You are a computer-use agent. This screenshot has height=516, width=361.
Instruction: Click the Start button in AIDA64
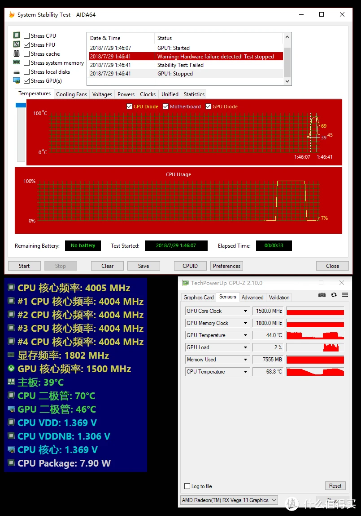[x=24, y=266]
